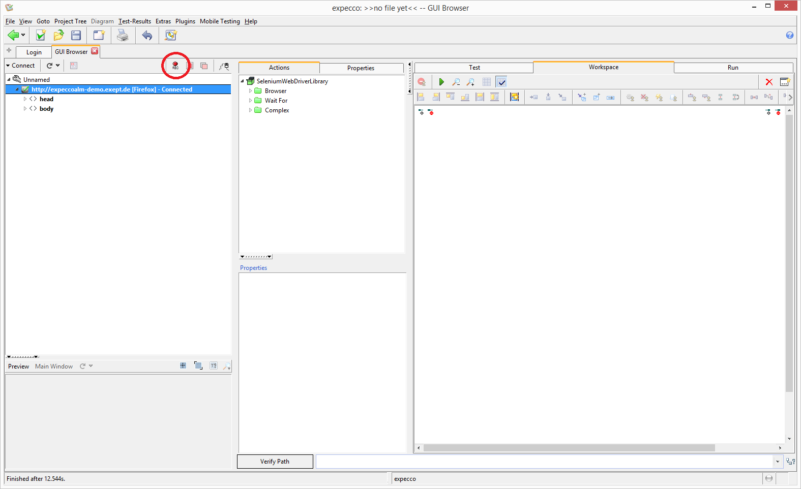Click the blue undo arrow icon
801x489 pixels.
pyautogui.click(x=147, y=35)
